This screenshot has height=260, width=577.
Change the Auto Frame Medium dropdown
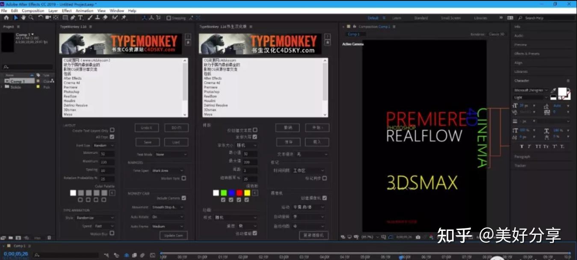pos(167,226)
